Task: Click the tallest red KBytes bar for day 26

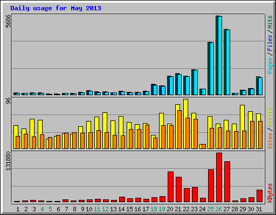Action: pyautogui.click(x=219, y=177)
